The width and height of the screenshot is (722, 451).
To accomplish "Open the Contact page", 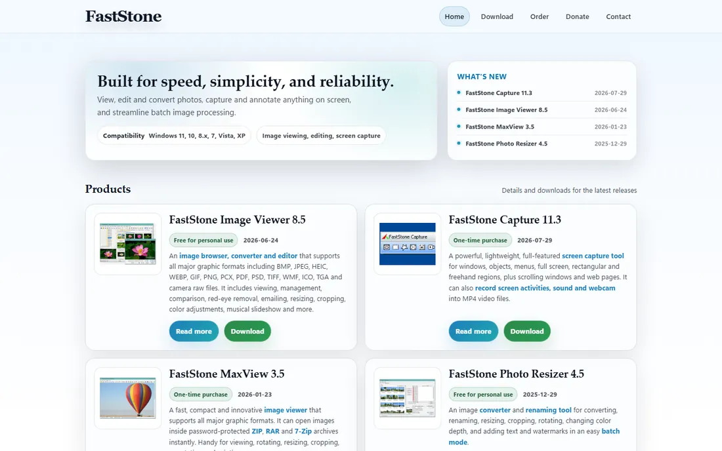I will click(x=618, y=16).
